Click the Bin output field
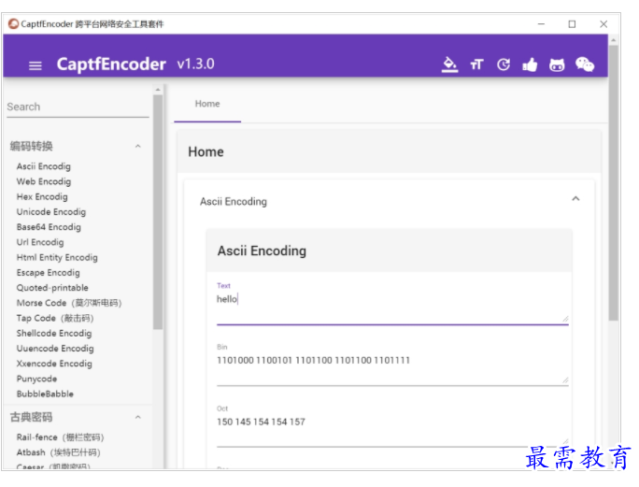 tap(392, 365)
